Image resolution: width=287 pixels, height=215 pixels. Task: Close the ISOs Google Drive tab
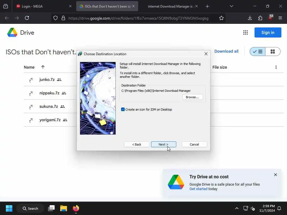point(133,6)
